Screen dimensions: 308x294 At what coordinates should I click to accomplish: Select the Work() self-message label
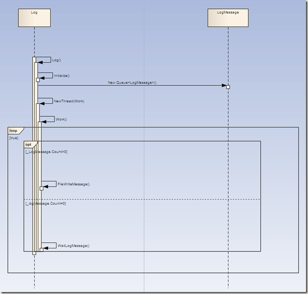coord(61,119)
